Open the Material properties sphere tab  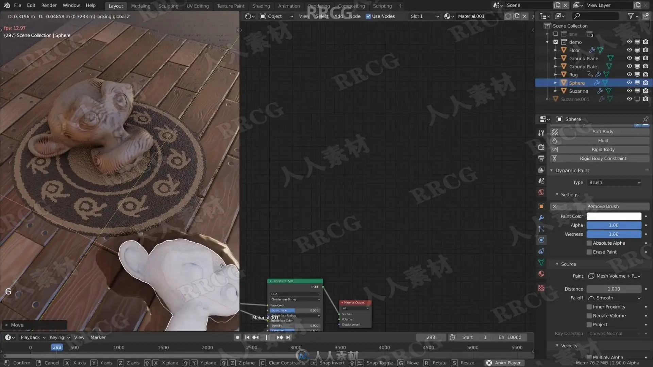click(541, 274)
